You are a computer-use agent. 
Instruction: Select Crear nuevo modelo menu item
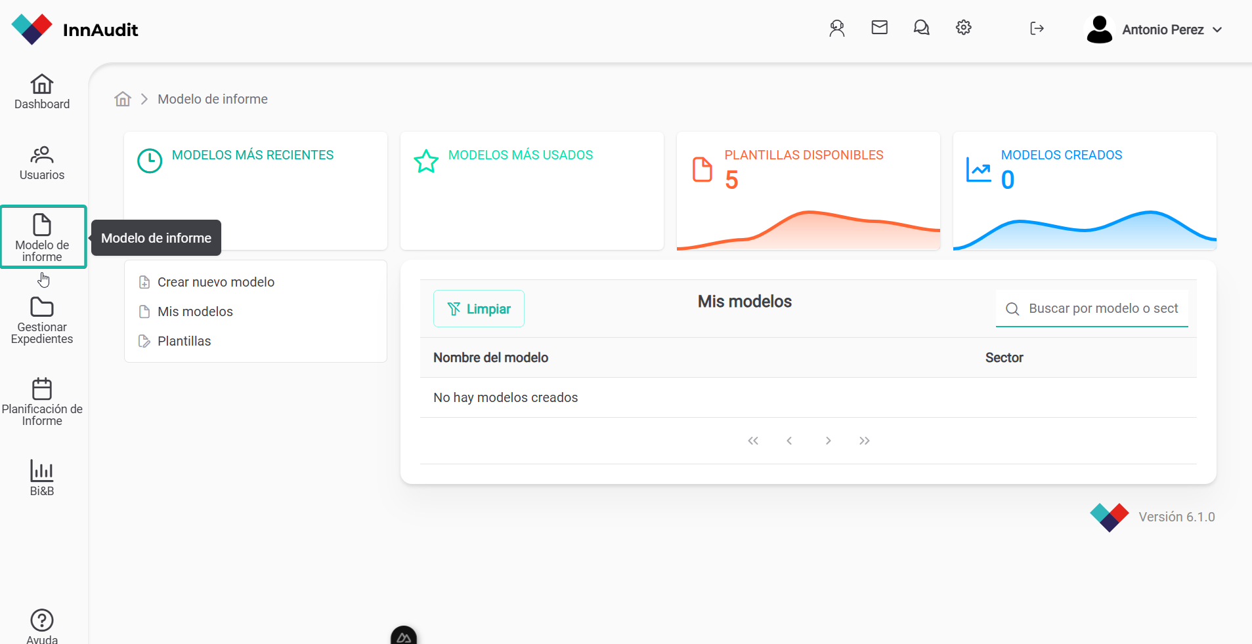coord(215,282)
